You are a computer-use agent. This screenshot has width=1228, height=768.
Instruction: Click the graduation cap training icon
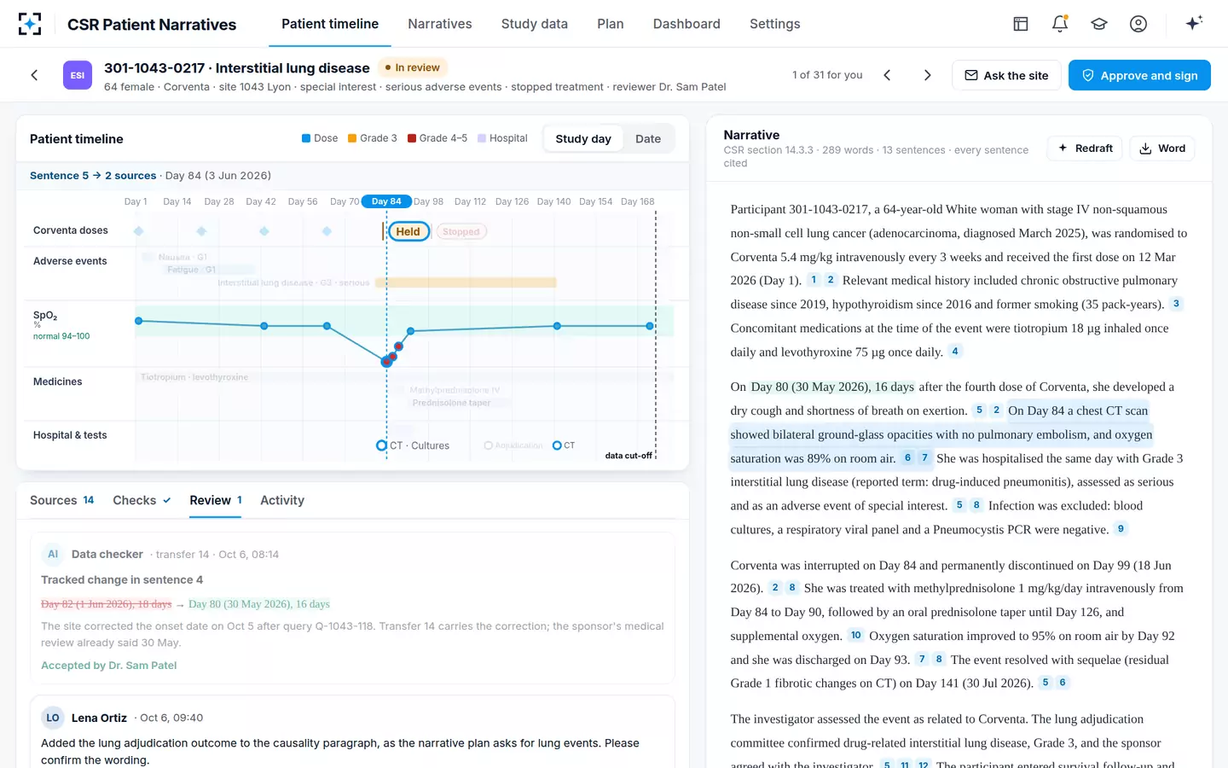1099,24
